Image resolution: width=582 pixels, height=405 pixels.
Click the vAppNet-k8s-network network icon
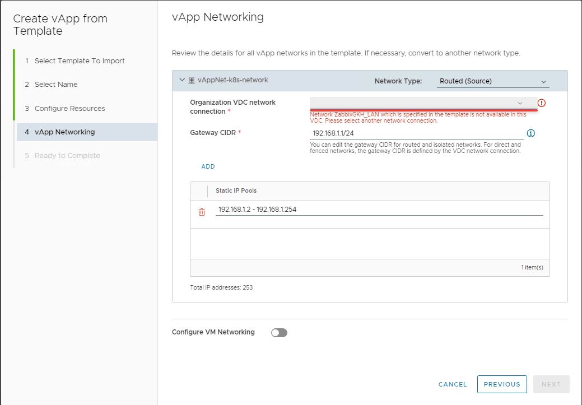[192, 81]
